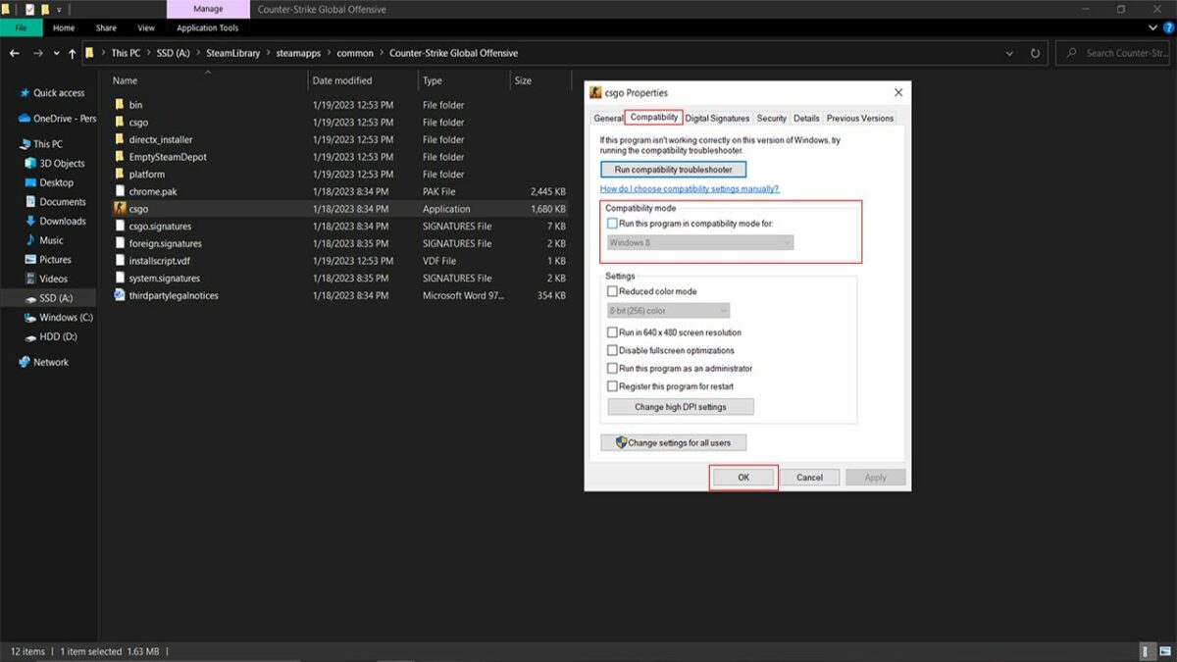Click the directx_installer folder icon
This screenshot has width=1177, height=662.
pos(120,140)
